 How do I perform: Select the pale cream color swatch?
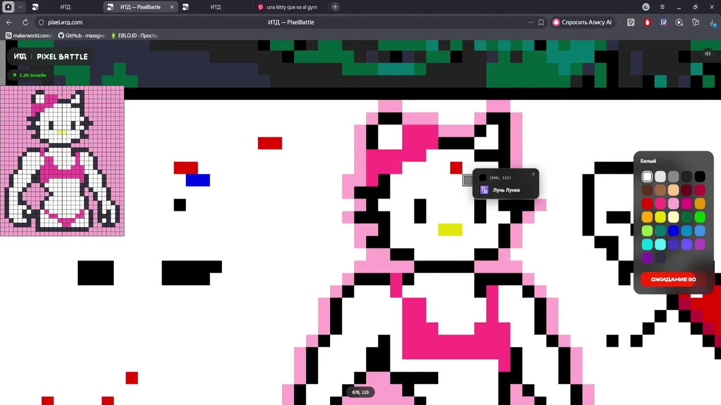pos(674,217)
